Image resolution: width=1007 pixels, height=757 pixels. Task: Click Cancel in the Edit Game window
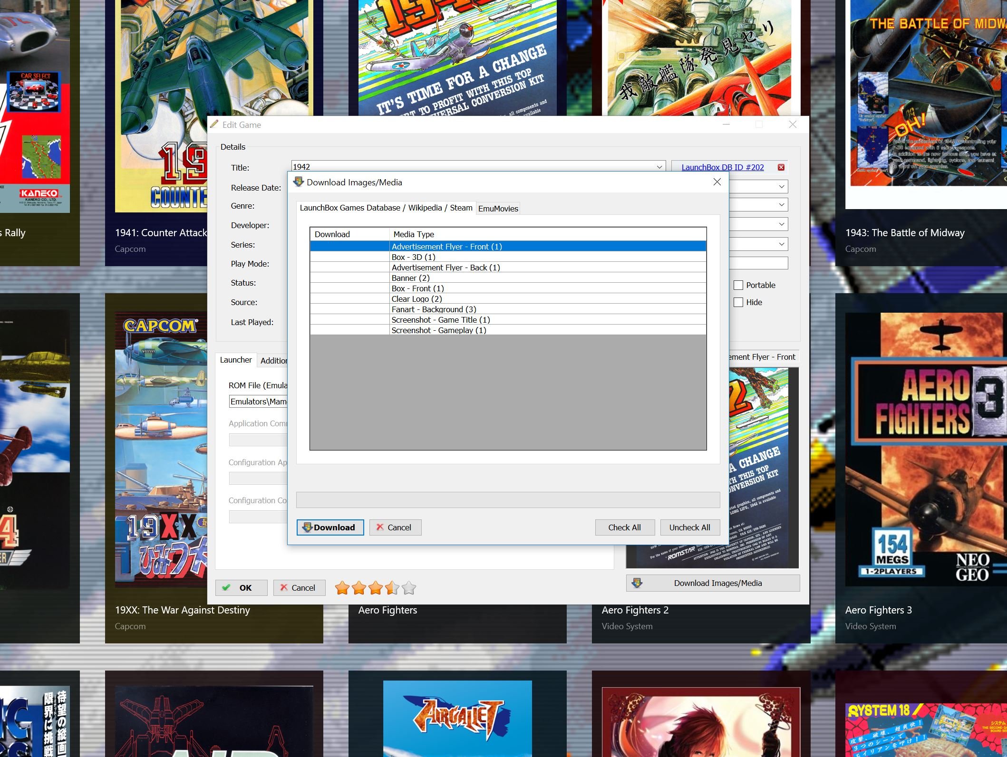point(299,588)
